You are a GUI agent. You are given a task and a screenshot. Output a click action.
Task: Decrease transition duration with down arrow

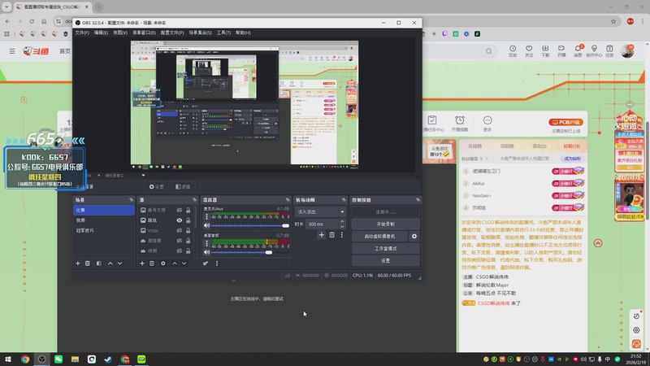coord(342,226)
